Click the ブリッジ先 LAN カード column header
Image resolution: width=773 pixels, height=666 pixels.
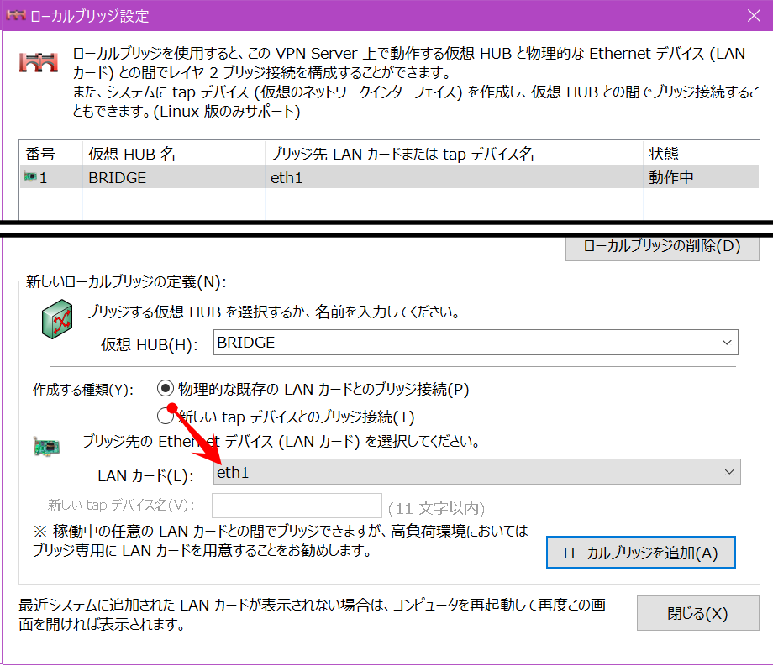point(452,154)
